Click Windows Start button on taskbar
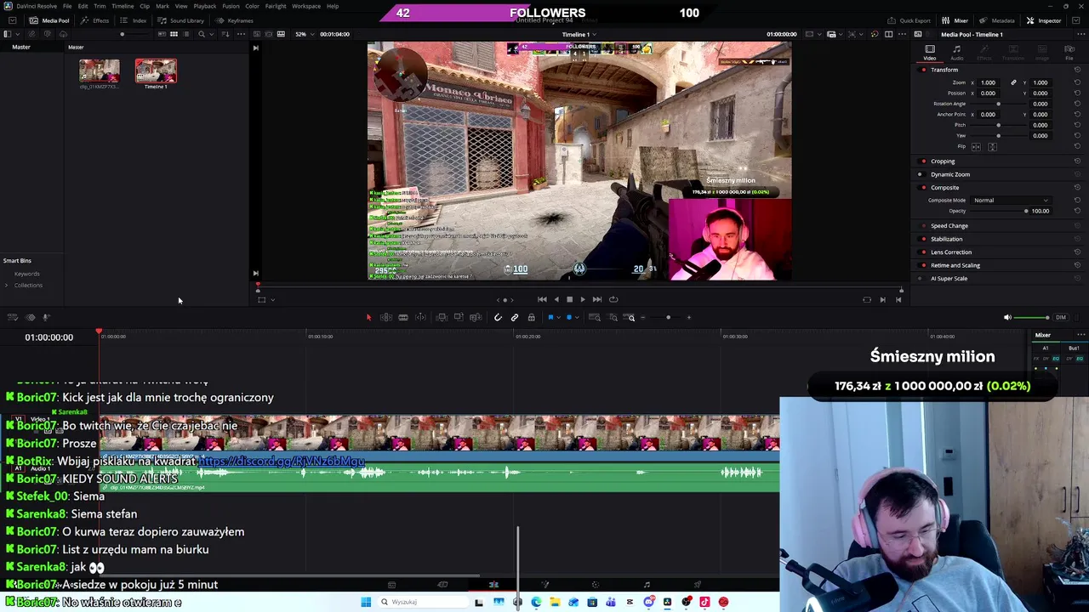 tap(366, 602)
